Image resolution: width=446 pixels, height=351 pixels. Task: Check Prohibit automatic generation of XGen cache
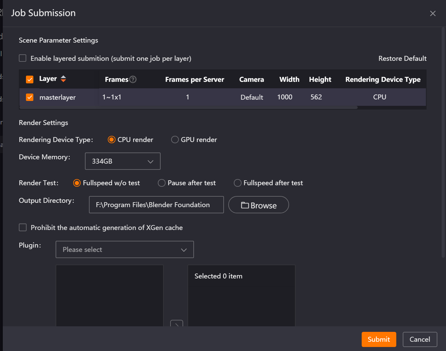click(x=23, y=228)
